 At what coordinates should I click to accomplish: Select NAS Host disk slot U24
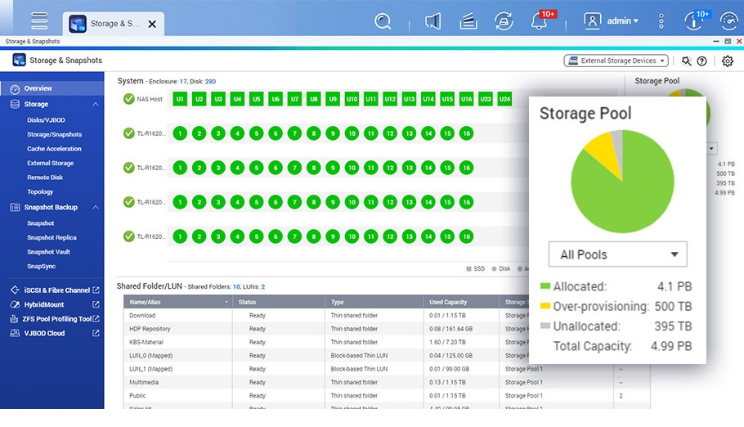point(504,99)
